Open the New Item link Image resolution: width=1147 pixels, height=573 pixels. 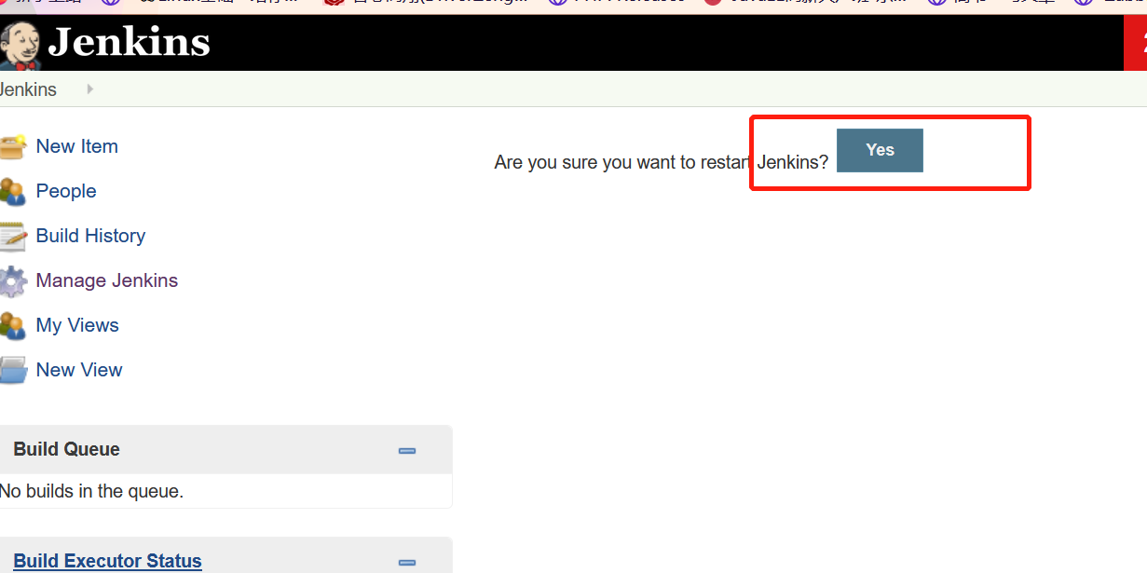76,146
